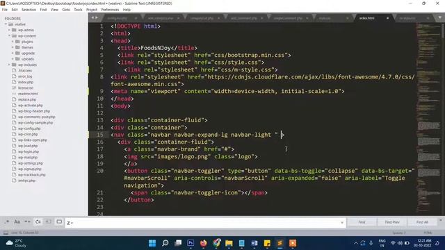Open the find history dropdown arrow

[342, 223]
